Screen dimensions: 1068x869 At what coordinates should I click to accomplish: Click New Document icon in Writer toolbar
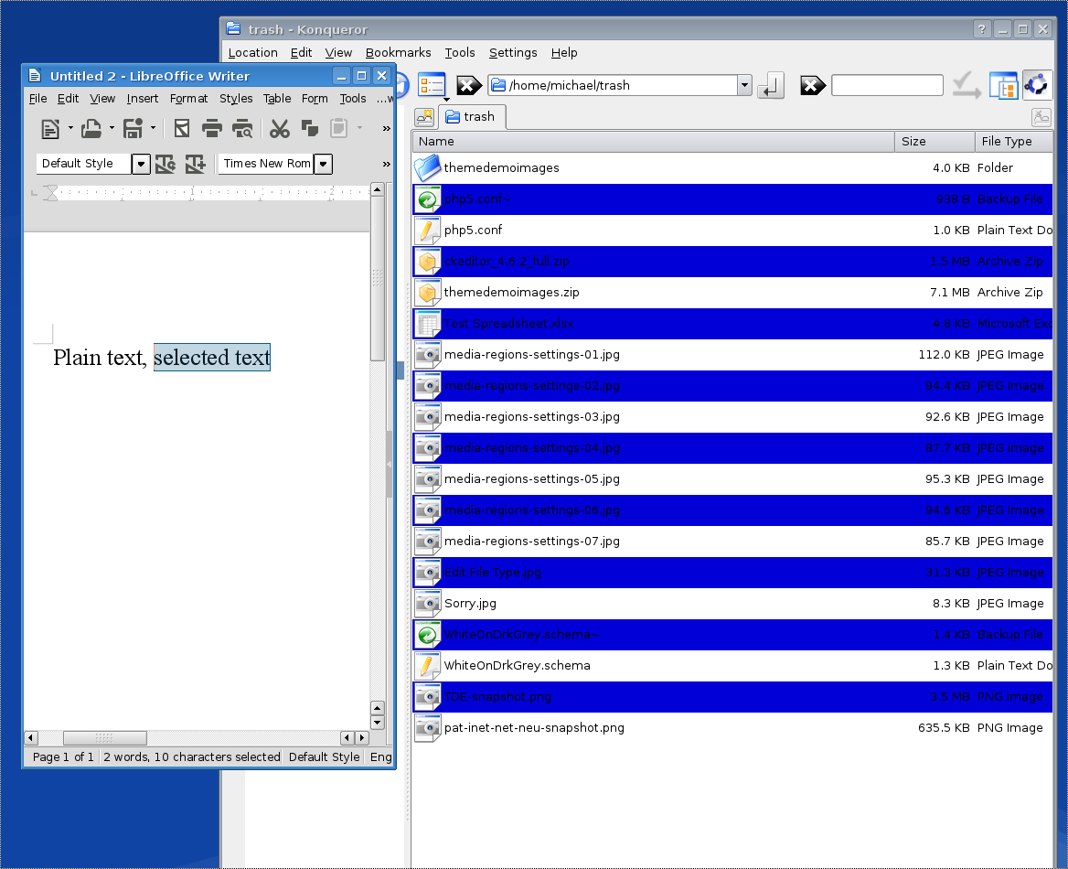point(49,129)
